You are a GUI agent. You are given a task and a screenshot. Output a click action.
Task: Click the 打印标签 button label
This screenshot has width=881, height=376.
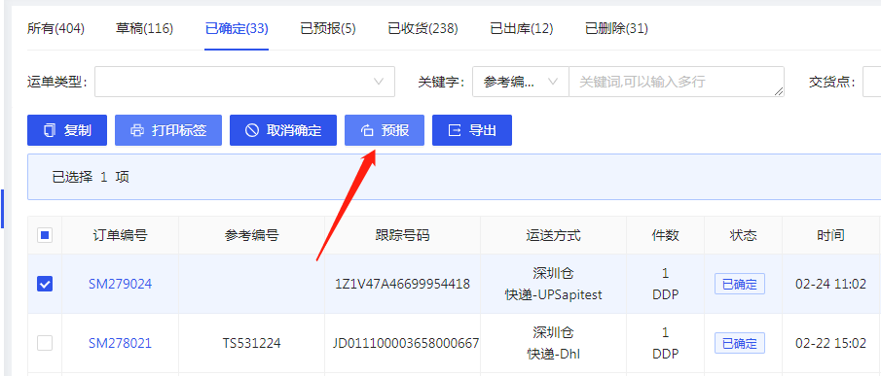[x=179, y=130]
